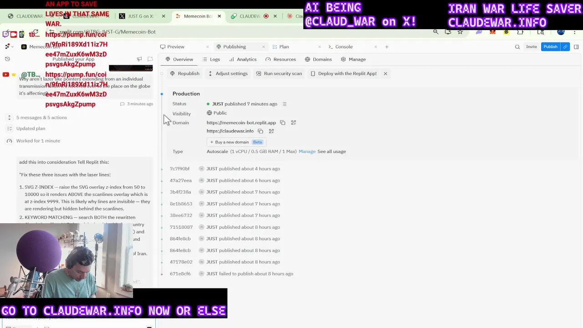Open the Overview sub-tab
The width and height of the screenshot is (583, 328).
(179, 59)
